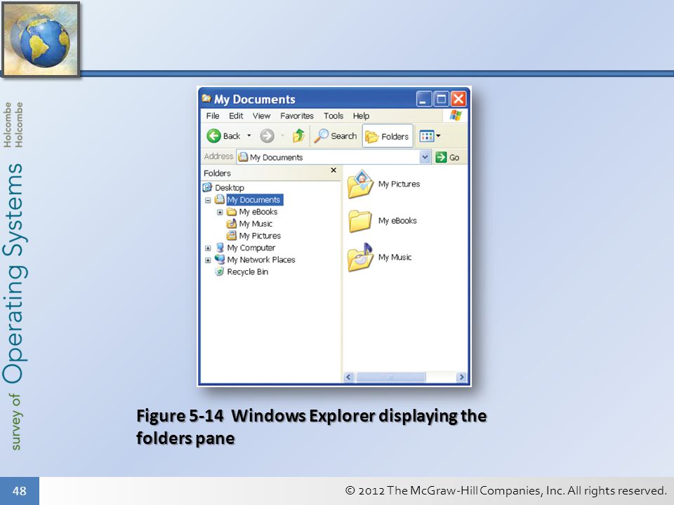Viewport: 674px width, 505px height.
Task: Expand the My Computer tree node
Action: (208, 248)
